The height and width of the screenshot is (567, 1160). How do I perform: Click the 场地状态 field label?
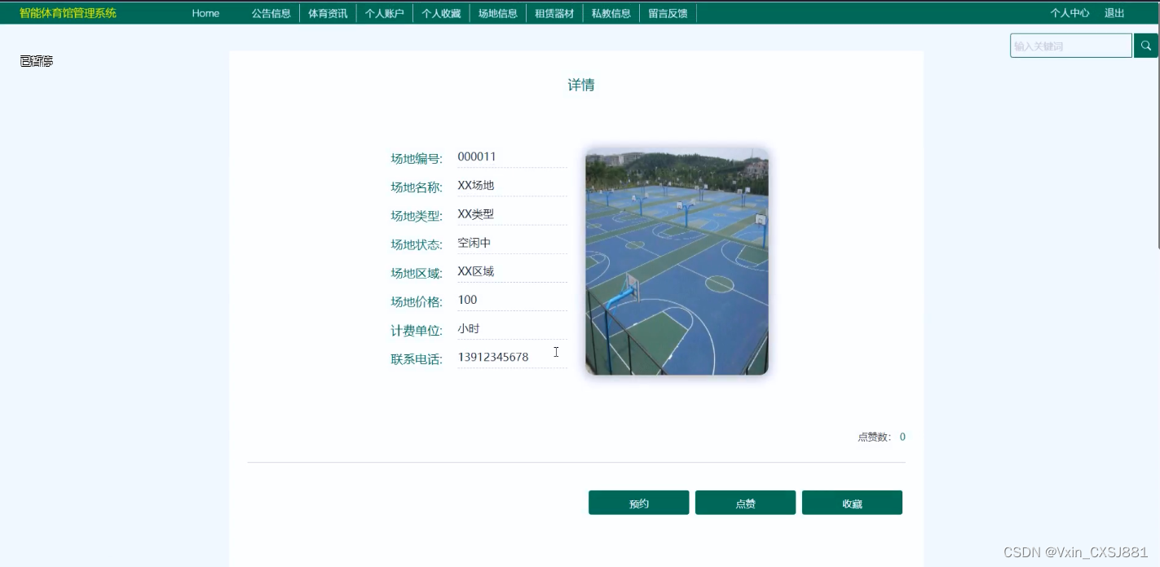[x=417, y=244]
